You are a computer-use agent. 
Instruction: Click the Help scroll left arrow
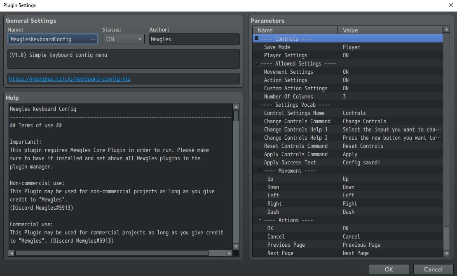pos(12,253)
